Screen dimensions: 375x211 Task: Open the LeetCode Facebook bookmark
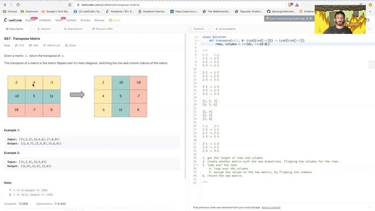[87, 11]
